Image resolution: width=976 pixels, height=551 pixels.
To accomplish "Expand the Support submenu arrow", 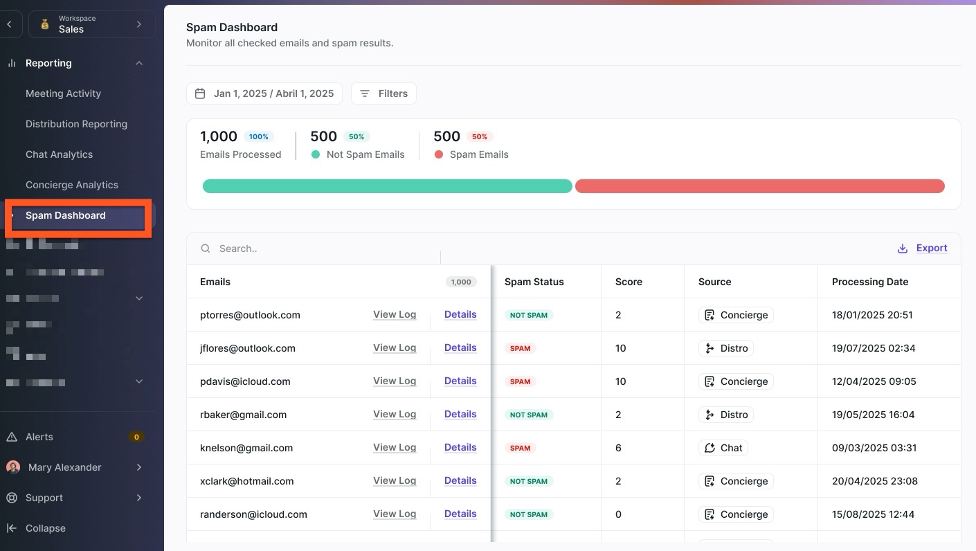I will pyautogui.click(x=139, y=498).
